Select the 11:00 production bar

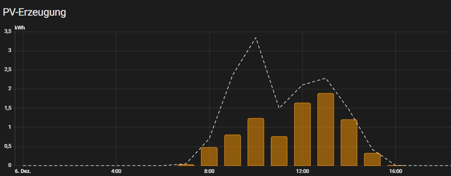coord(279,151)
